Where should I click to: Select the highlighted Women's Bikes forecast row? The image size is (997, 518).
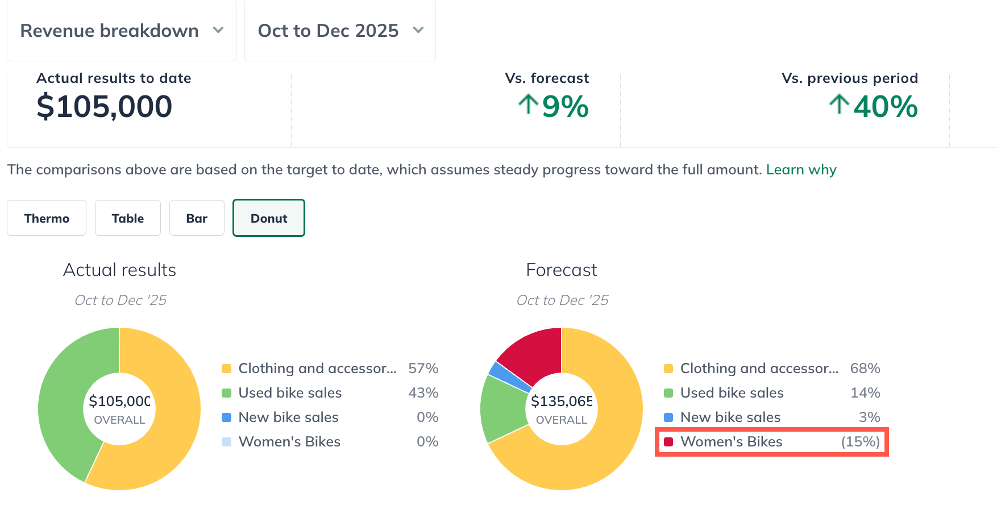pos(771,442)
